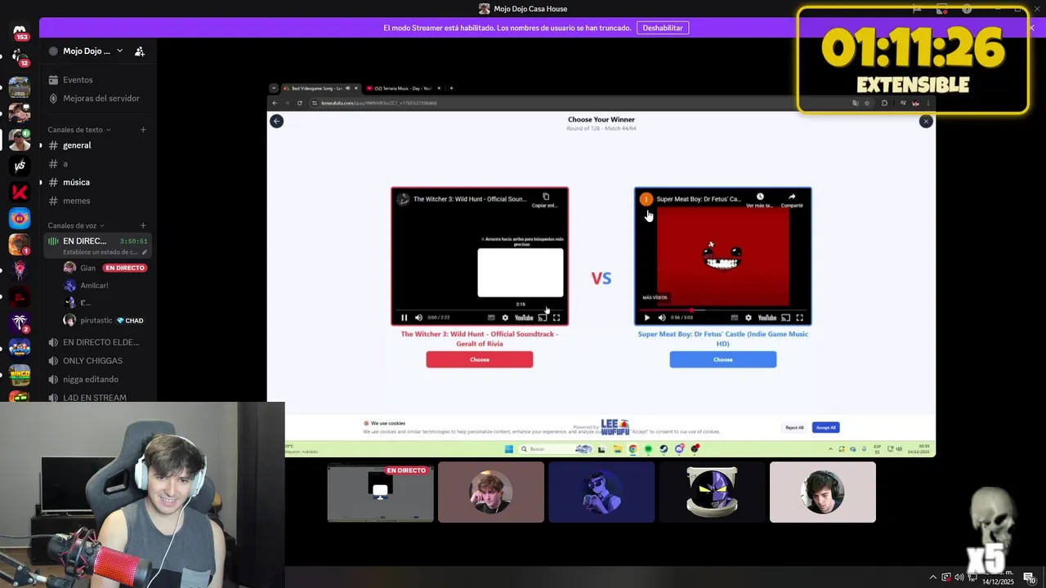
Task: Select EN DIRECTO stream thumbnail tile
Action: click(x=381, y=492)
